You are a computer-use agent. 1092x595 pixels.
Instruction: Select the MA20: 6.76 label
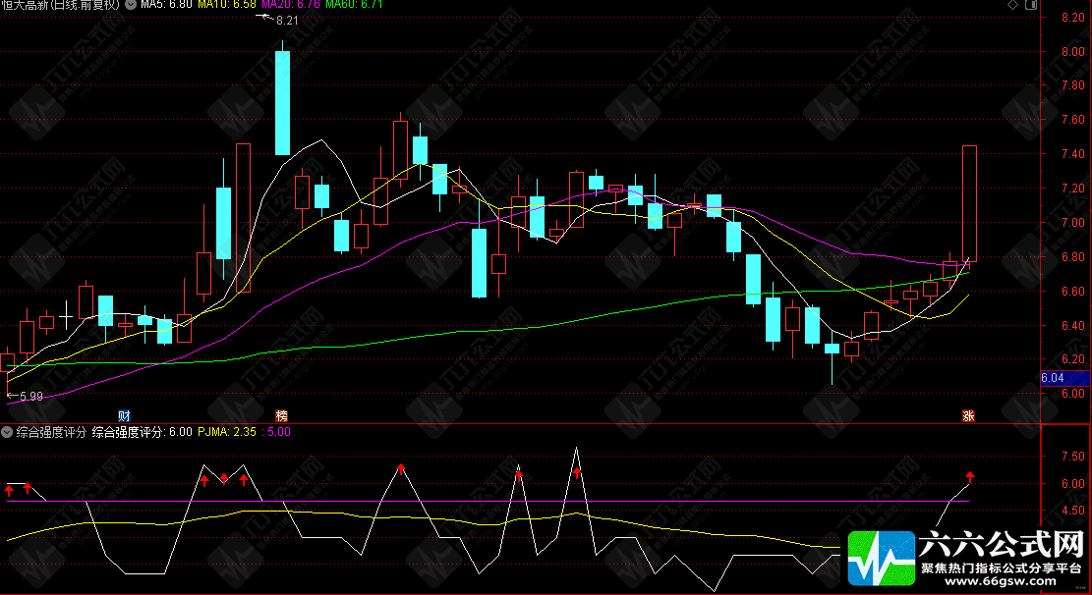(x=291, y=4)
